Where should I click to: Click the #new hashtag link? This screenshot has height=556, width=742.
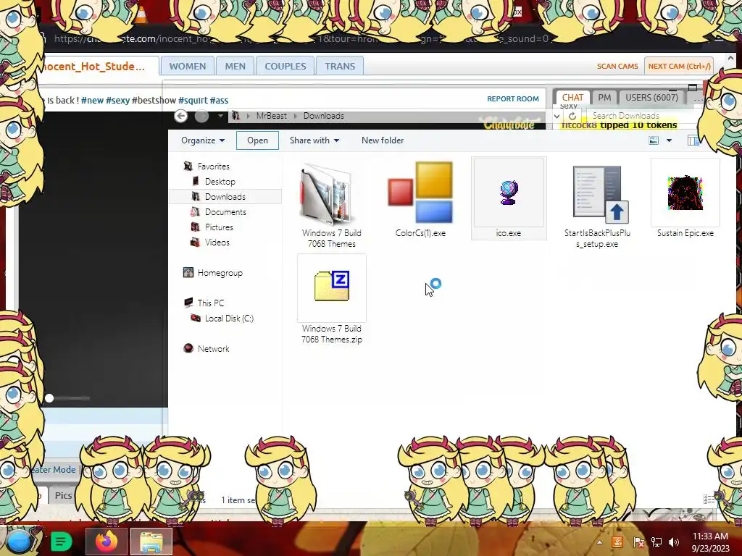click(x=92, y=100)
